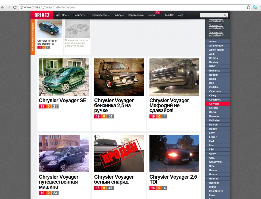Click the orange Максимальный овердрайв tab
The height and width of the screenshot is (199, 261).
click(x=33, y=37)
